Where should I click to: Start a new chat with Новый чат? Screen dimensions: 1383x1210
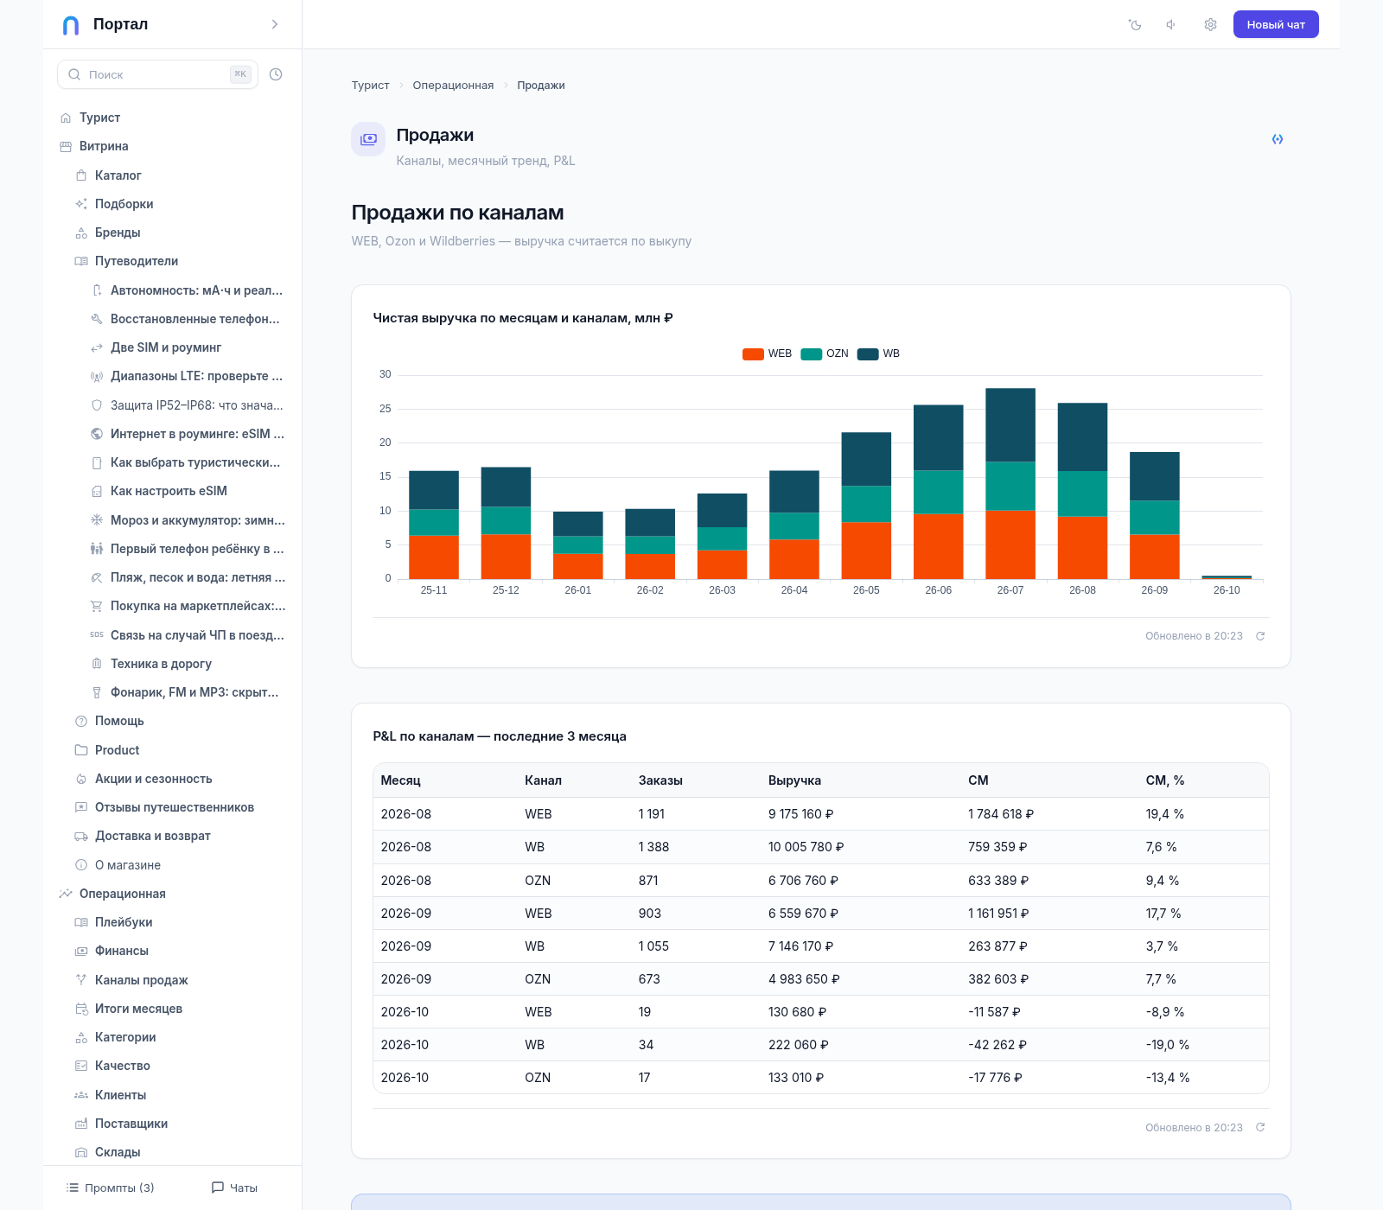pyautogui.click(x=1276, y=24)
